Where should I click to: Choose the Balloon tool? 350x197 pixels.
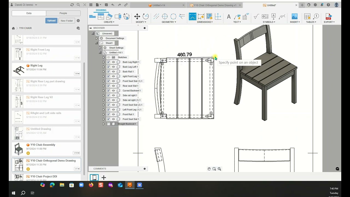pos(316,16)
